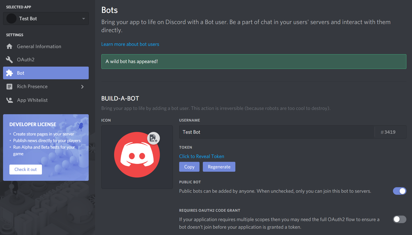Click the puzzle piece Bot icon
The height and width of the screenshot is (235, 412).
coord(9,73)
